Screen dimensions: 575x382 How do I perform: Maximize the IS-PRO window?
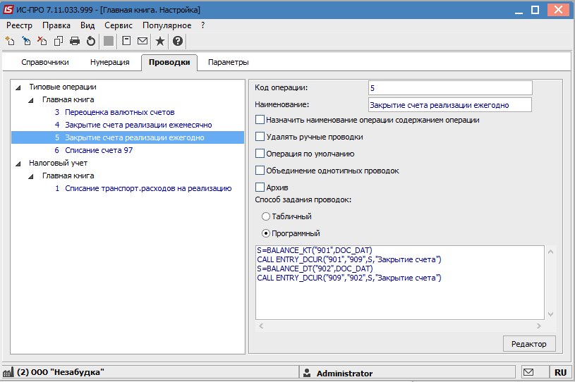535,10
